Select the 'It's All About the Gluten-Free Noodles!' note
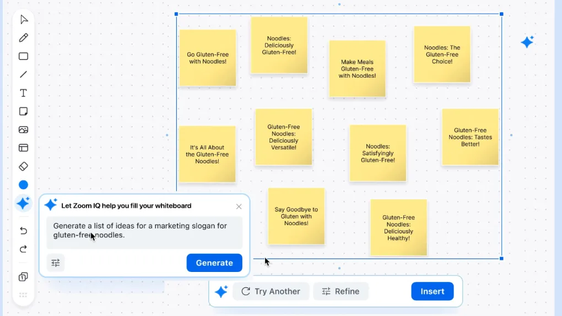562x316 pixels. [x=207, y=154]
